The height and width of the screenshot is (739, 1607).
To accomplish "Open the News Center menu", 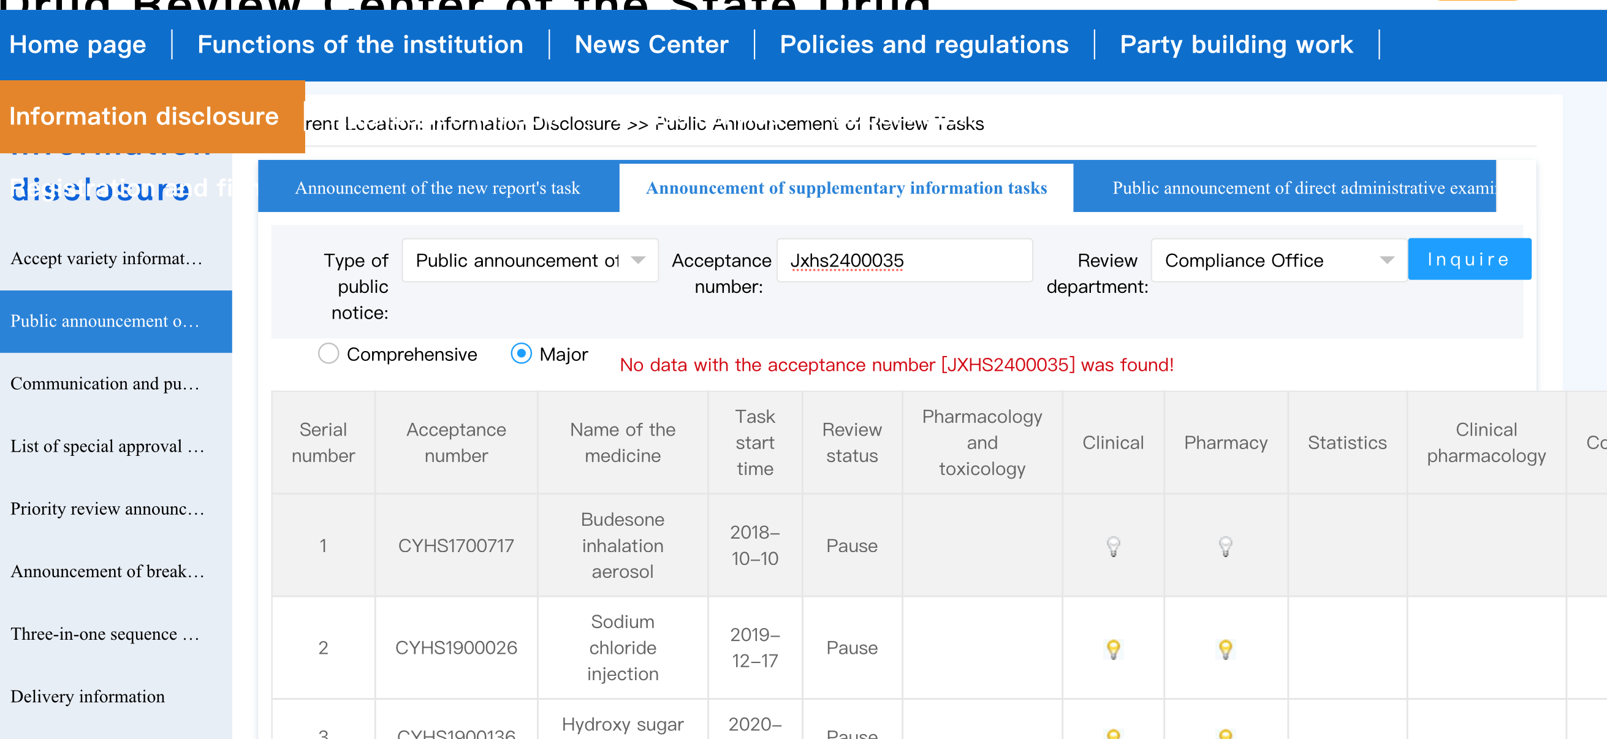I will (651, 44).
